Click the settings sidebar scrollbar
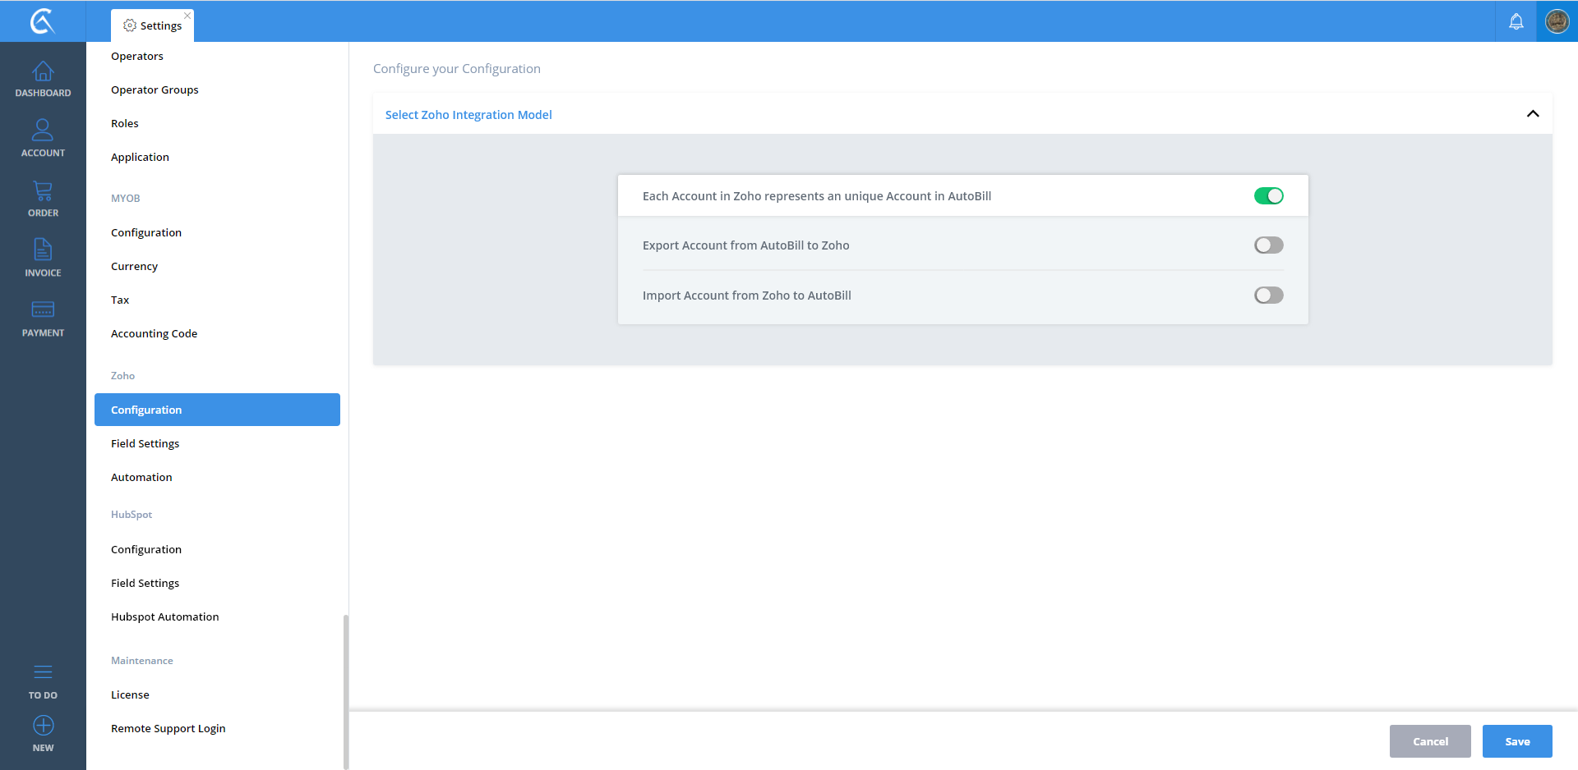This screenshot has width=1578, height=770. pos(346,690)
